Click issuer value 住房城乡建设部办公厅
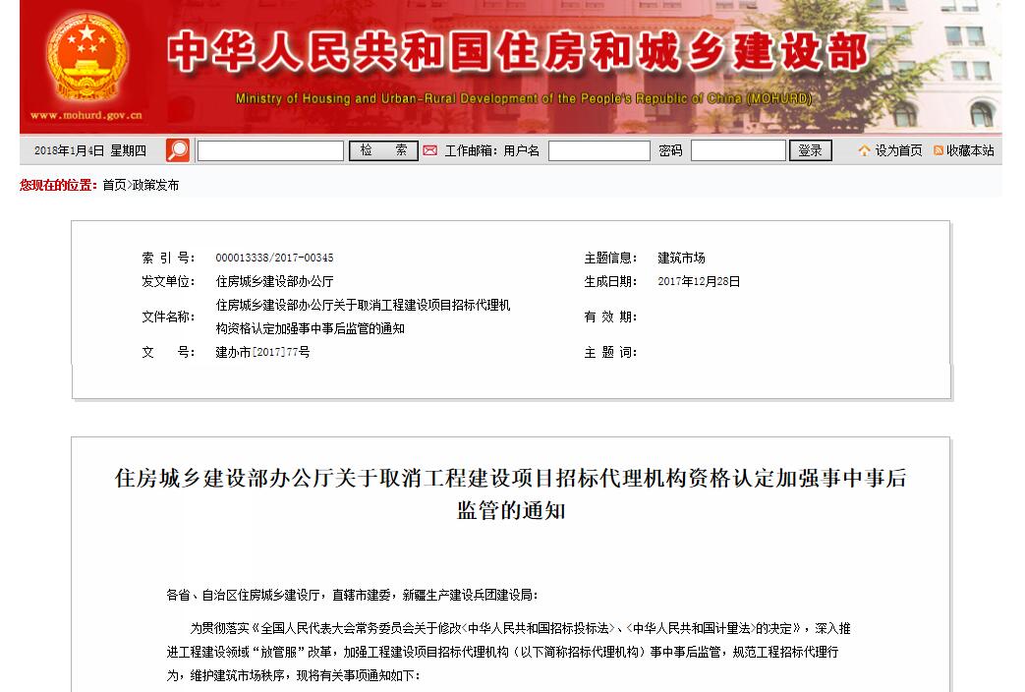The height and width of the screenshot is (692, 1025). [274, 281]
